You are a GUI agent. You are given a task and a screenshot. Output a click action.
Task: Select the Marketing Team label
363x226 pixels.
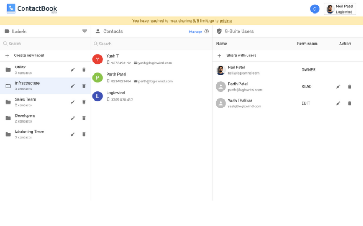[45, 134]
